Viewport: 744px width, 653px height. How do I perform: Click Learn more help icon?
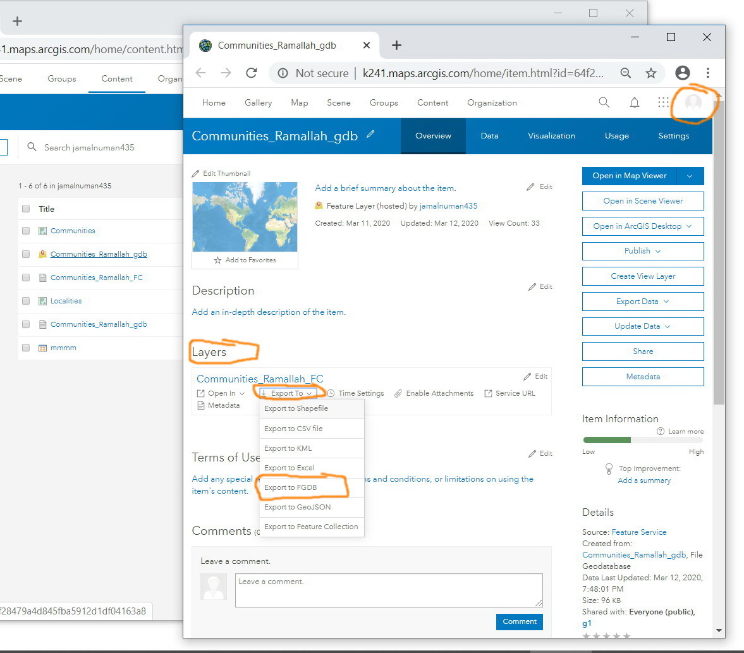(661, 431)
